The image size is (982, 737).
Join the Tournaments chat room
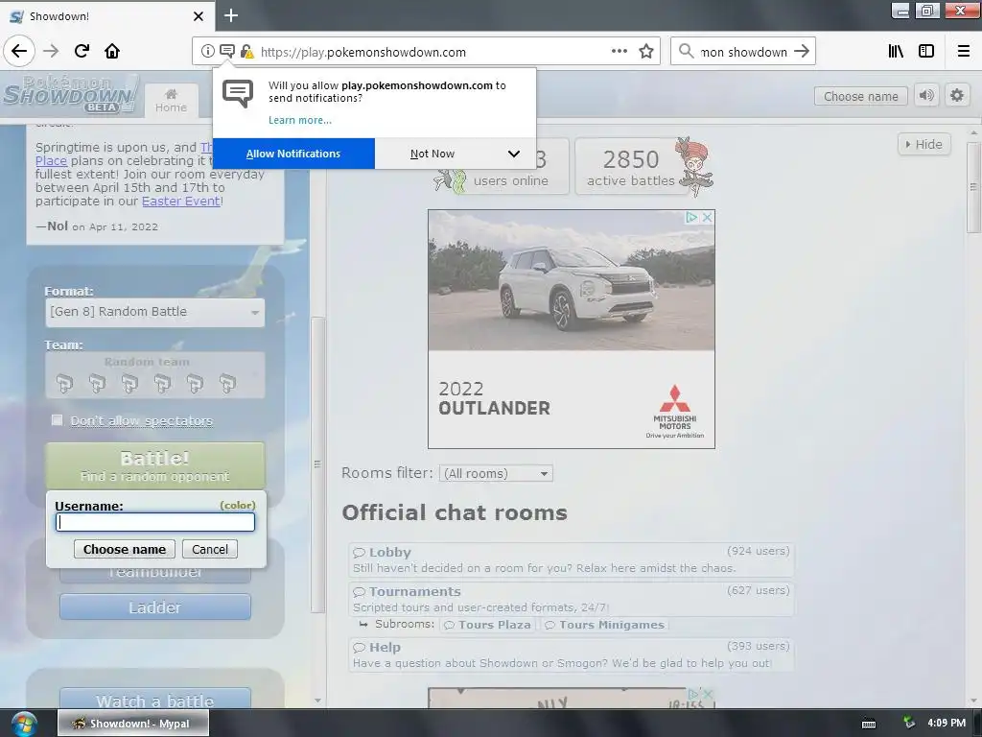[x=571, y=599]
